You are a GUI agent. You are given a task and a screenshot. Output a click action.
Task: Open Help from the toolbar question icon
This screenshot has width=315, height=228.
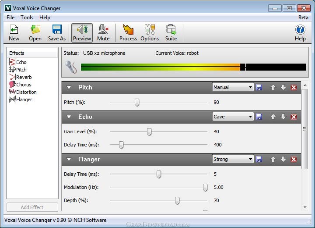(300, 33)
